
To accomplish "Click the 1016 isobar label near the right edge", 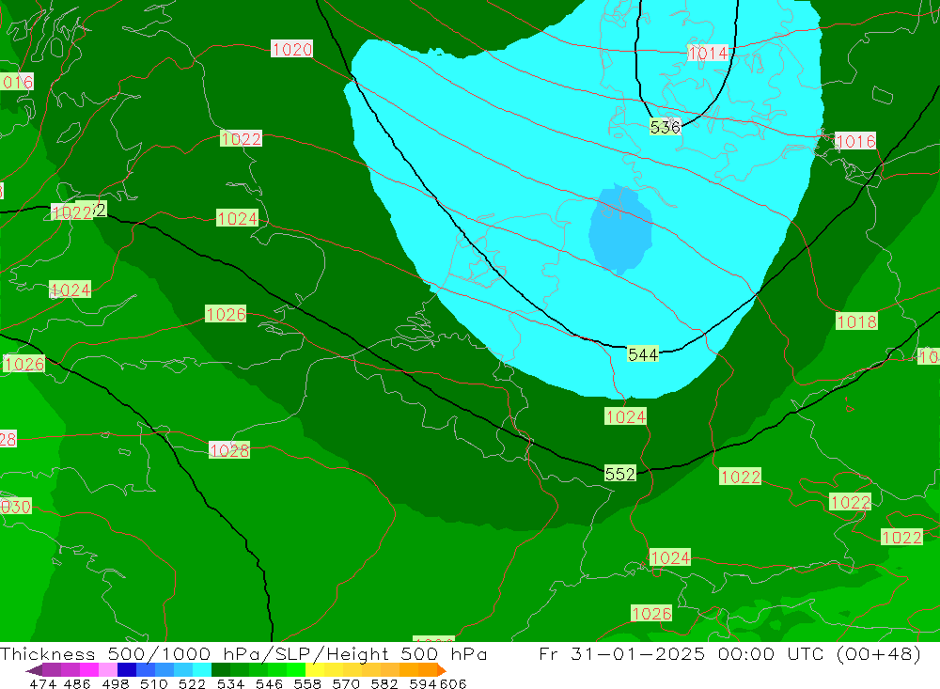I will 855,141.
